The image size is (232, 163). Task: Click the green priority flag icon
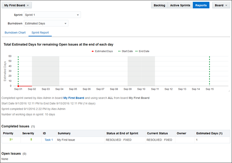pos(11,140)
